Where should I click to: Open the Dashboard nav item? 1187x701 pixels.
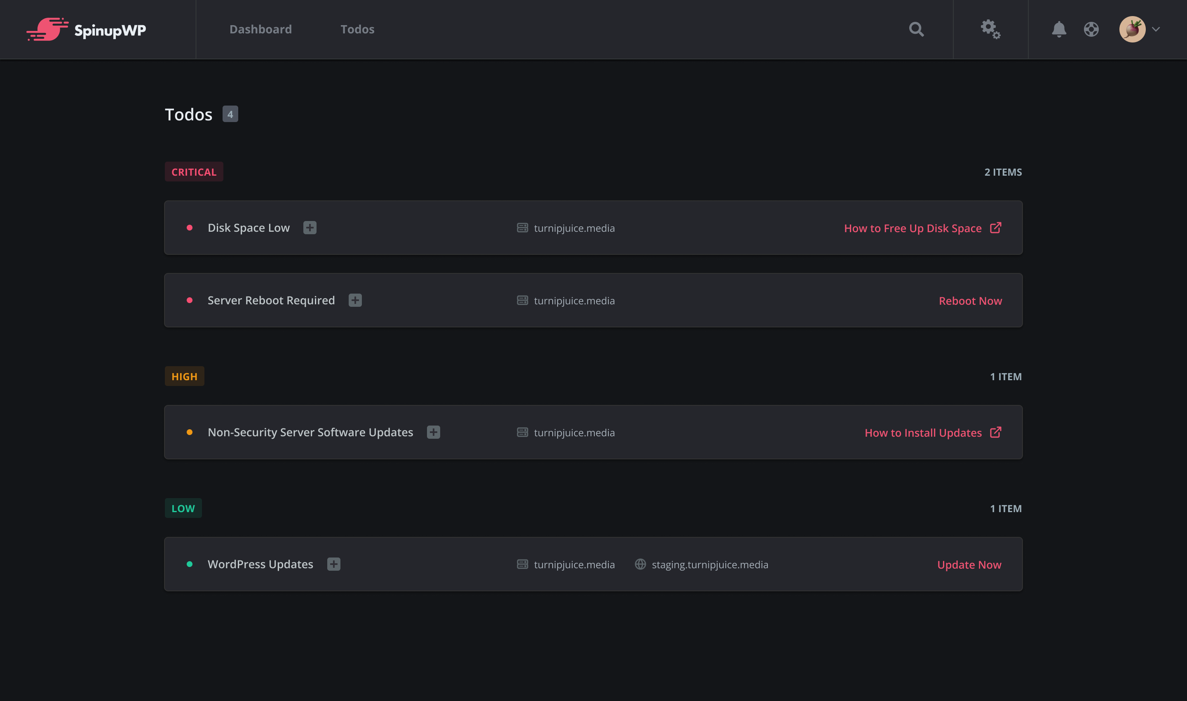point(260,29)
